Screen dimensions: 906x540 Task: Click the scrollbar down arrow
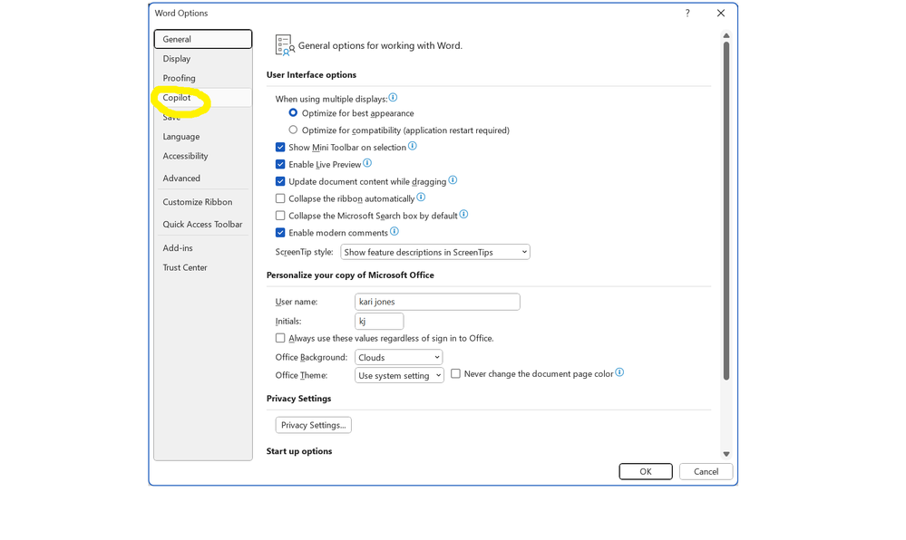pos(726,454)
